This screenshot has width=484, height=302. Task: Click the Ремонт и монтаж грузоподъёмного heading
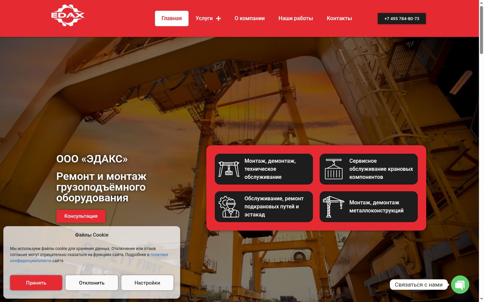tap(102, 187)
